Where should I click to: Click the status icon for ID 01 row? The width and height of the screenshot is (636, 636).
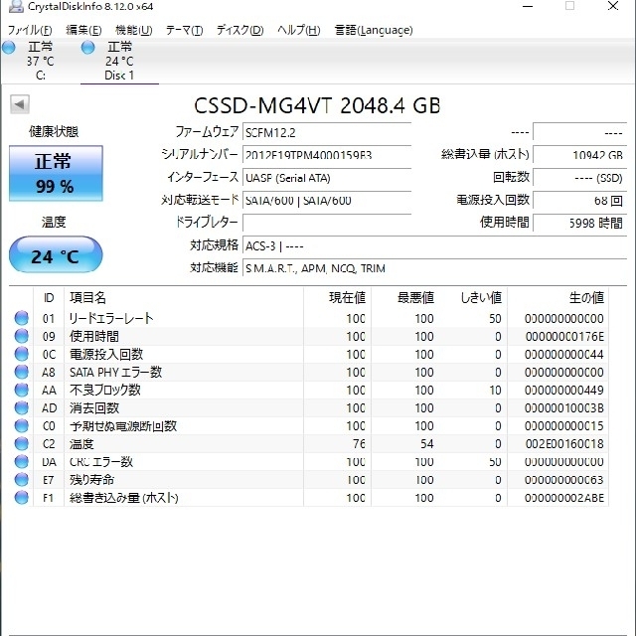(x=22, y=318)
